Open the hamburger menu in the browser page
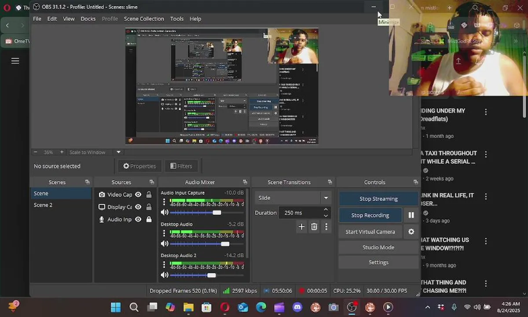This screenshot has height=317, width=528. coord(15,61)
